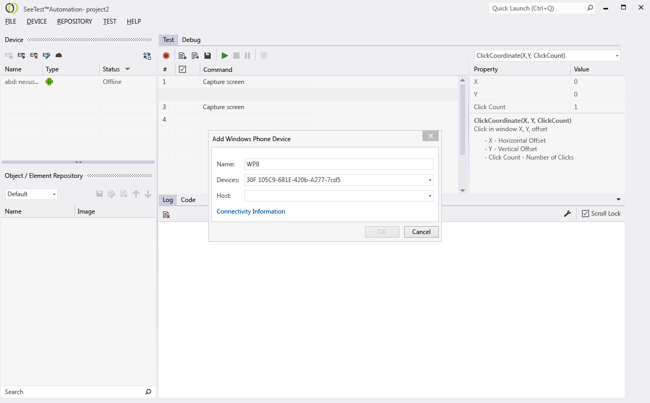The height and width of the screenshot is (403, 650).
Task: Click the Type column header in Device table
Action: pyautogui.click(x=71, y=69)
